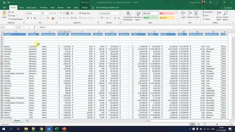Click Increase Font Size icon
Viewport: 235px width, 132px height.
51,13
